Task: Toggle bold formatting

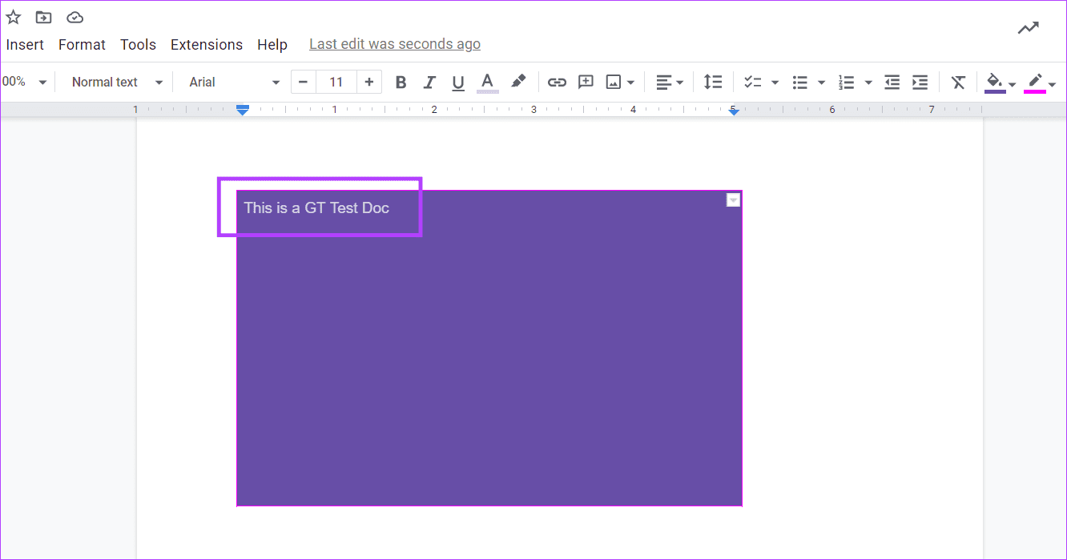Action: click(401, 81)
